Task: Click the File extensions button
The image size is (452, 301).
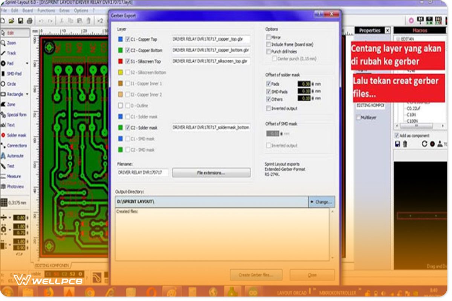Action: [211, 172]
